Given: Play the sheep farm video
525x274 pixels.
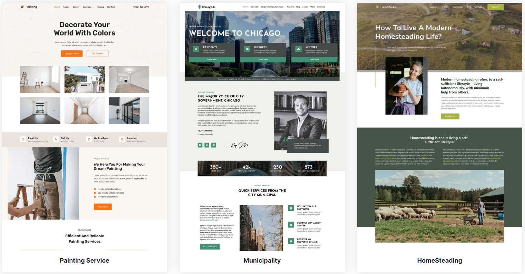Looking at the screenshot, I should [x=440, y=206].
